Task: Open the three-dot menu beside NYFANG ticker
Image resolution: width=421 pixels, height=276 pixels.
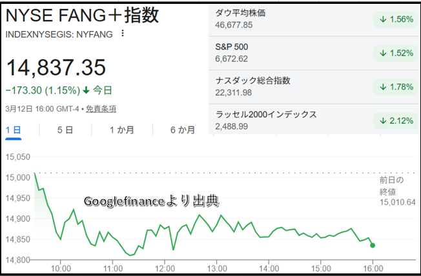Action: pyautogui.click(x=123, y=34)
